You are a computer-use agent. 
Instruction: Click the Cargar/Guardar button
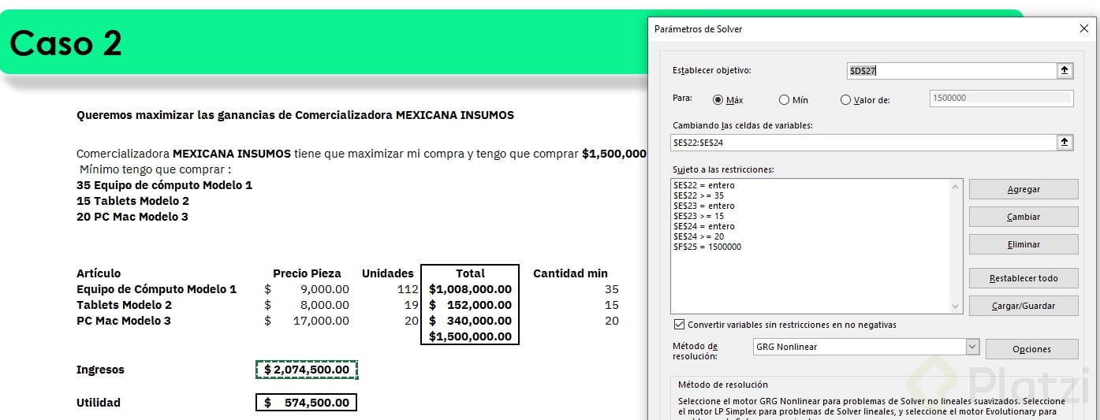[1024, 306]
